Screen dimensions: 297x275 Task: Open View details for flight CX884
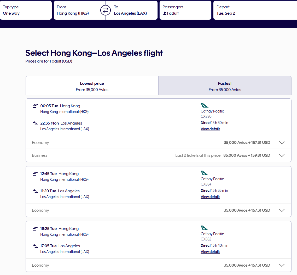pos(211,197)
